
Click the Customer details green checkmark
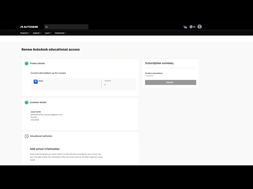pyautogui.click(x=26, y=102)
